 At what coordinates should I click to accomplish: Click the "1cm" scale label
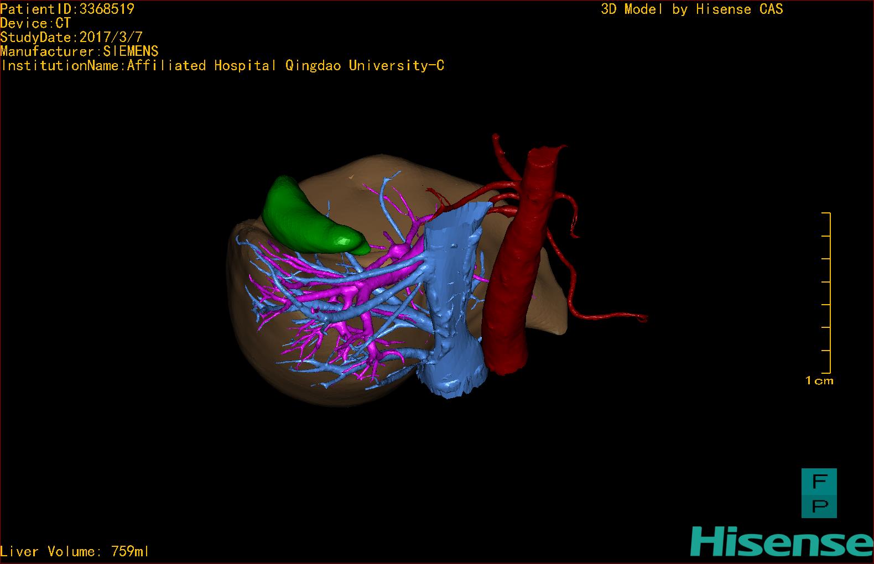pyautogui.click(x=819, y=380)
